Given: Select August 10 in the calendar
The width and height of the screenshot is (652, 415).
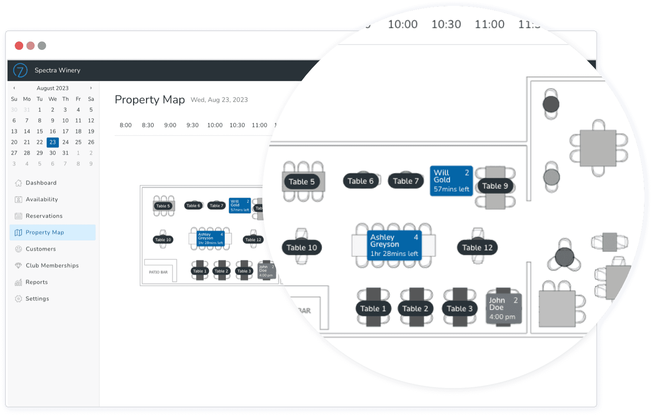Looking at the screenshot, I should tap(65, 121).
